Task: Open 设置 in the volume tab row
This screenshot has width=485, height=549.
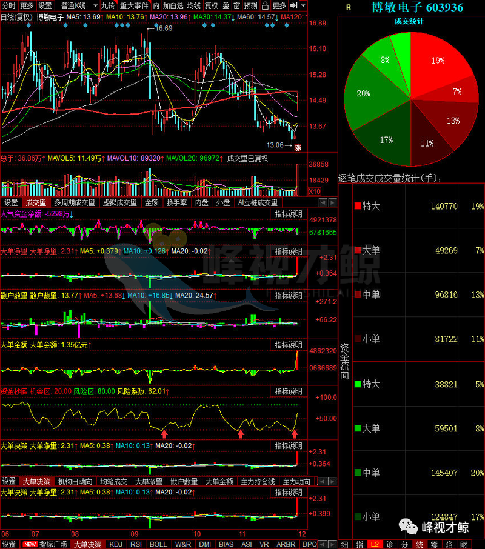Action: coord(11,202)
